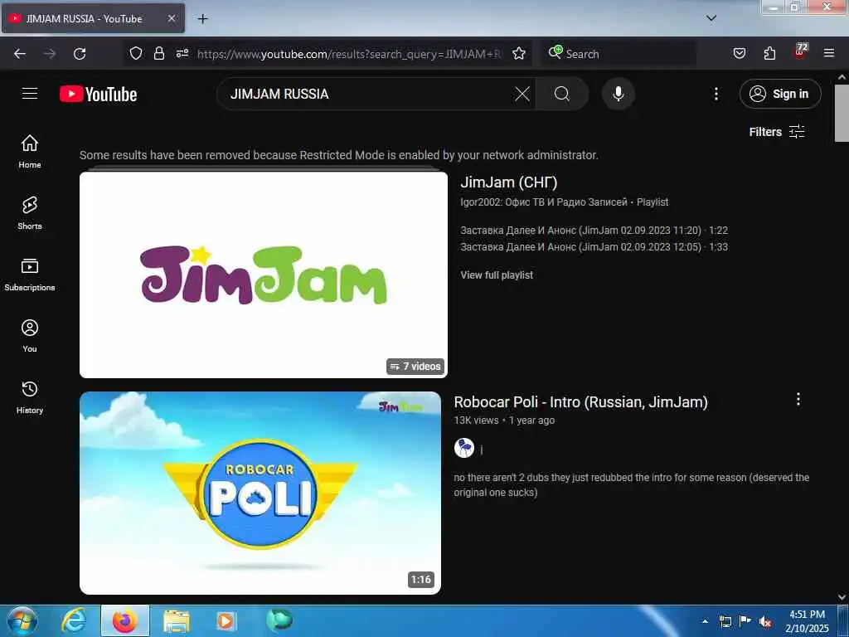
Task: Go back with browser back arrow
Action: point(20,54)
